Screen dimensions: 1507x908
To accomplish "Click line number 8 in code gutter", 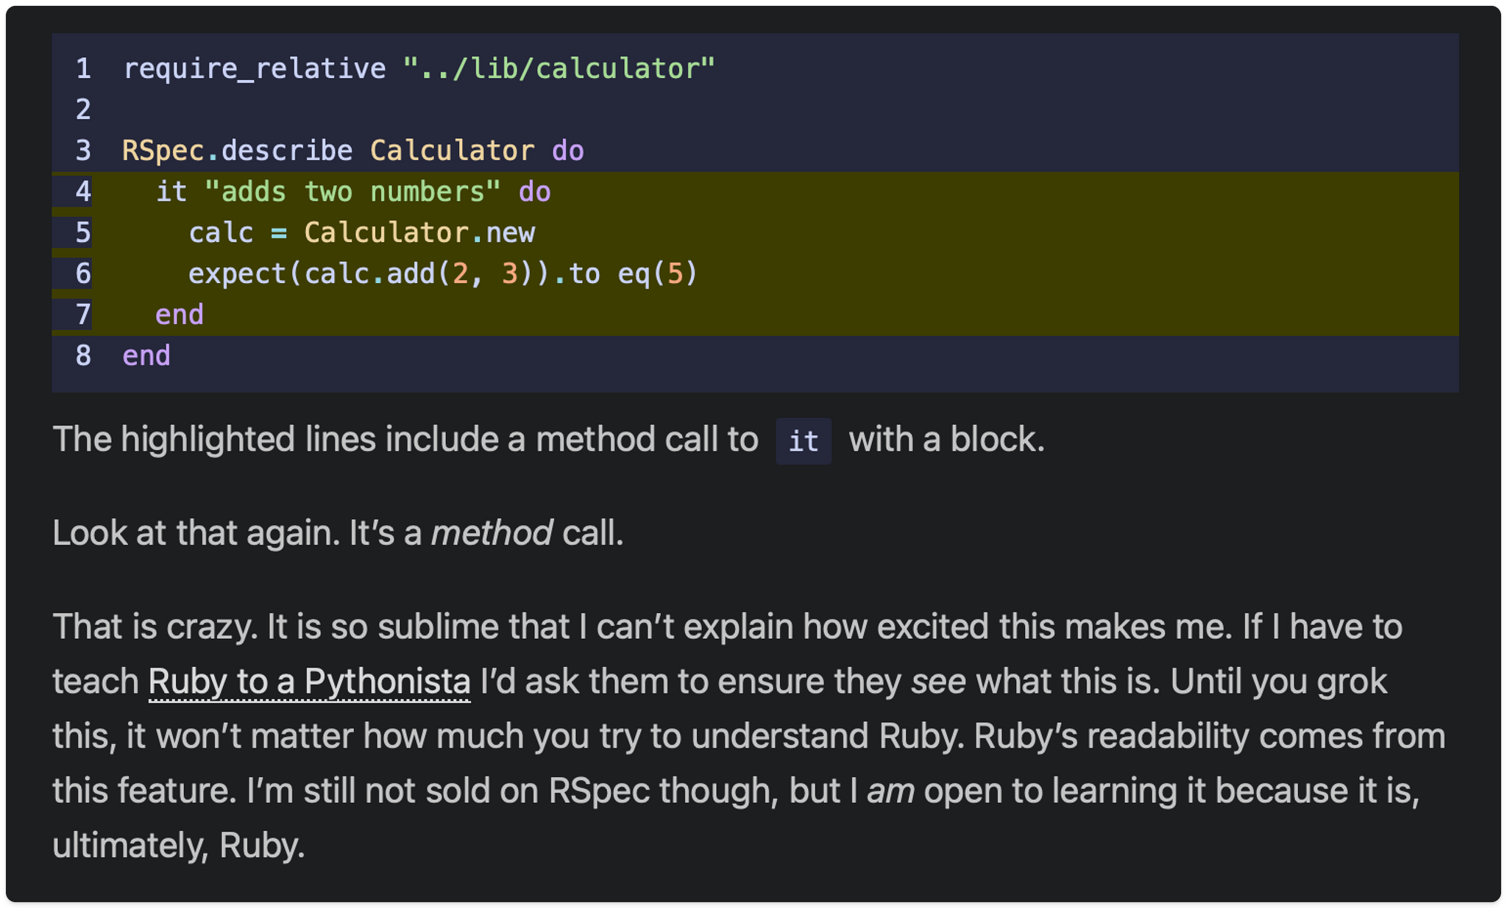I will [83, 356].
